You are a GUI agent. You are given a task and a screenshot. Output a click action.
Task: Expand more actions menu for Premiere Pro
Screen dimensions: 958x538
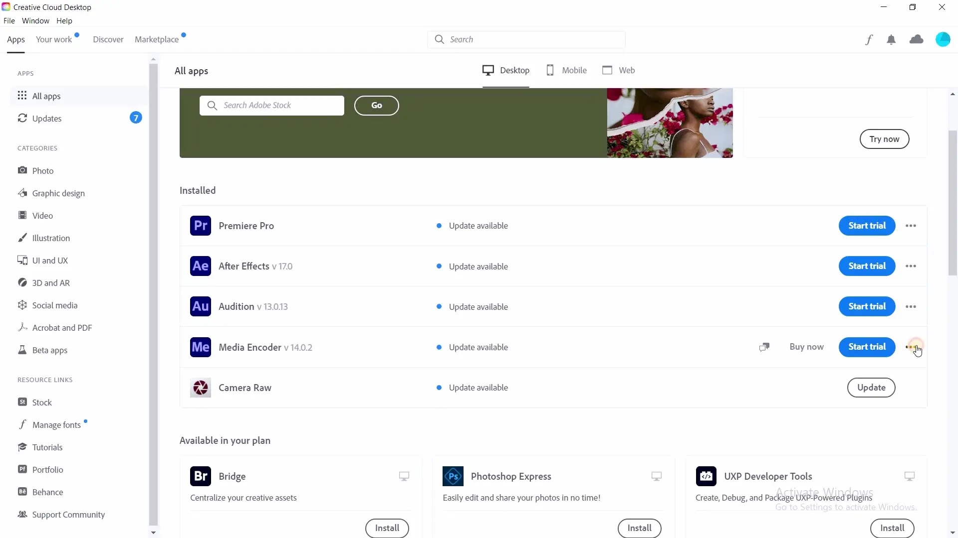[911, 226]
